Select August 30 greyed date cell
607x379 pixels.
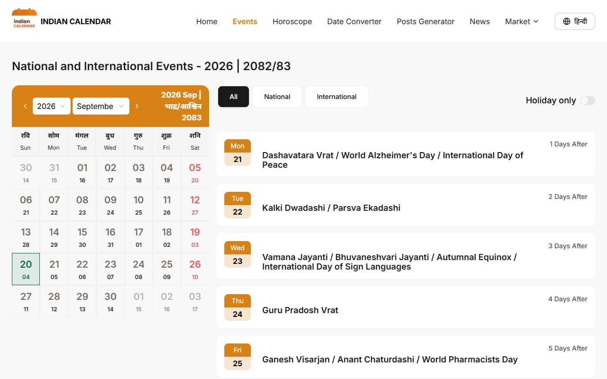pos(26,172)
